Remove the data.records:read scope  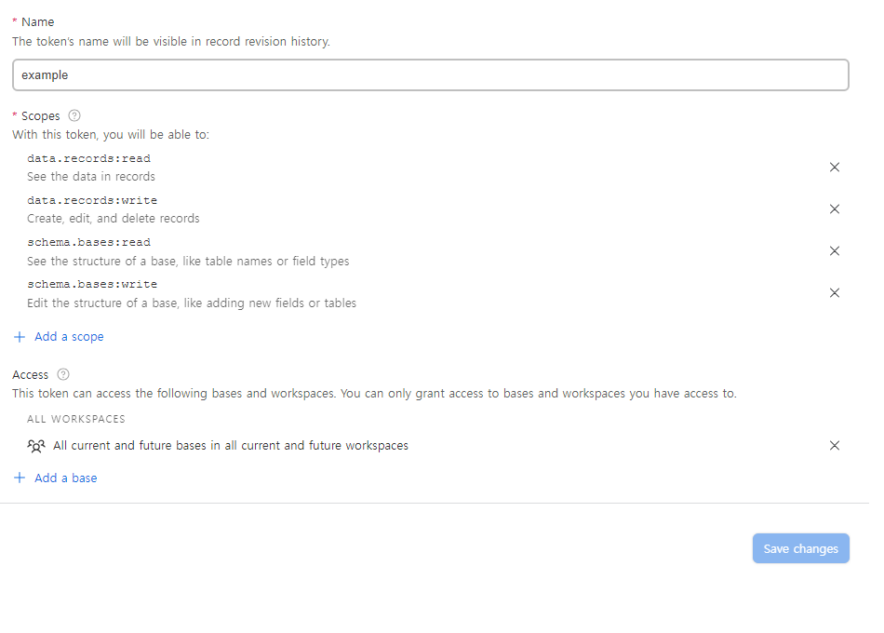tap(835, 168)
